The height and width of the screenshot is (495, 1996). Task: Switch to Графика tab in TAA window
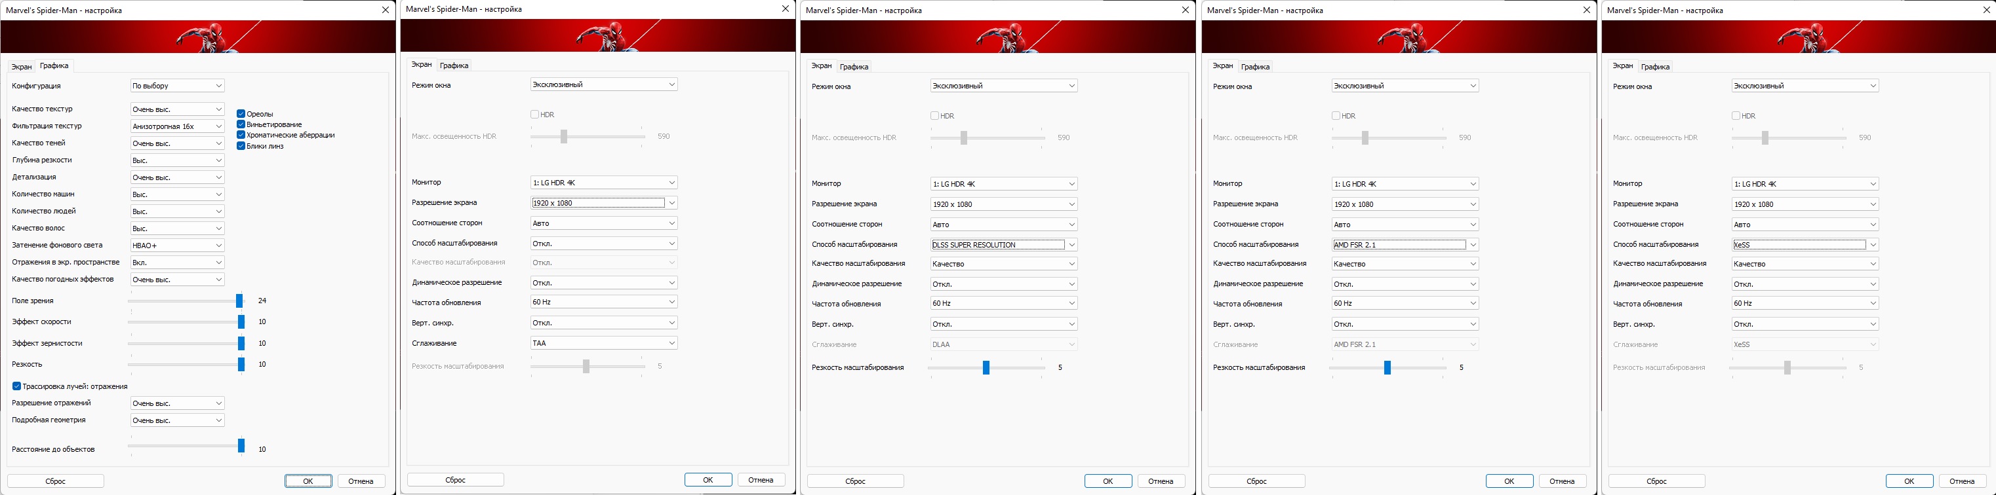tap(454, 65)
